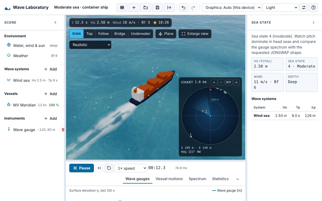Viewport: 322px width, 201px height.
Task: Click the Wind sea wave icon
Action: pyautogui.click(x=9, y=80)
